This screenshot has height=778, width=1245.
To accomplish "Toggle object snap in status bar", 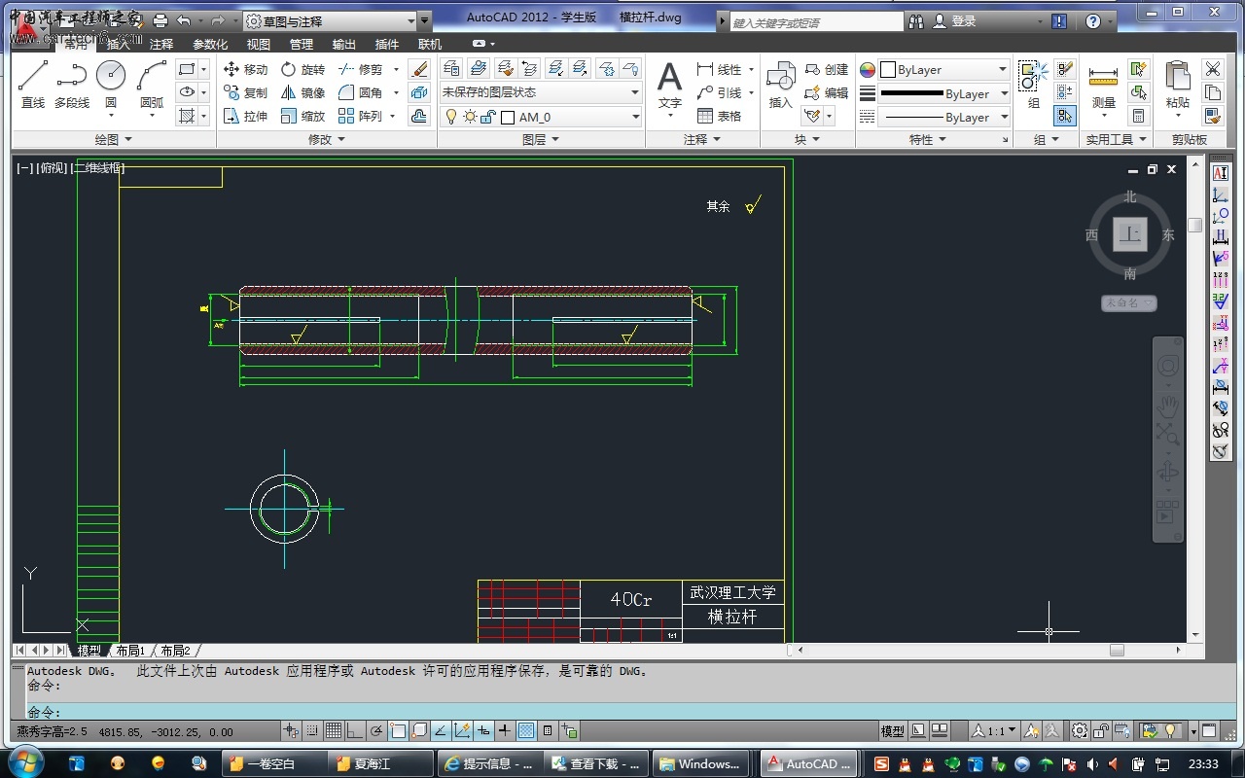I will click(397, 731).
